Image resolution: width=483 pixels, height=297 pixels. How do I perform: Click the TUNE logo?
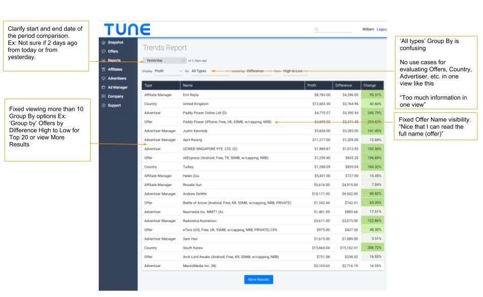point(127,29)
